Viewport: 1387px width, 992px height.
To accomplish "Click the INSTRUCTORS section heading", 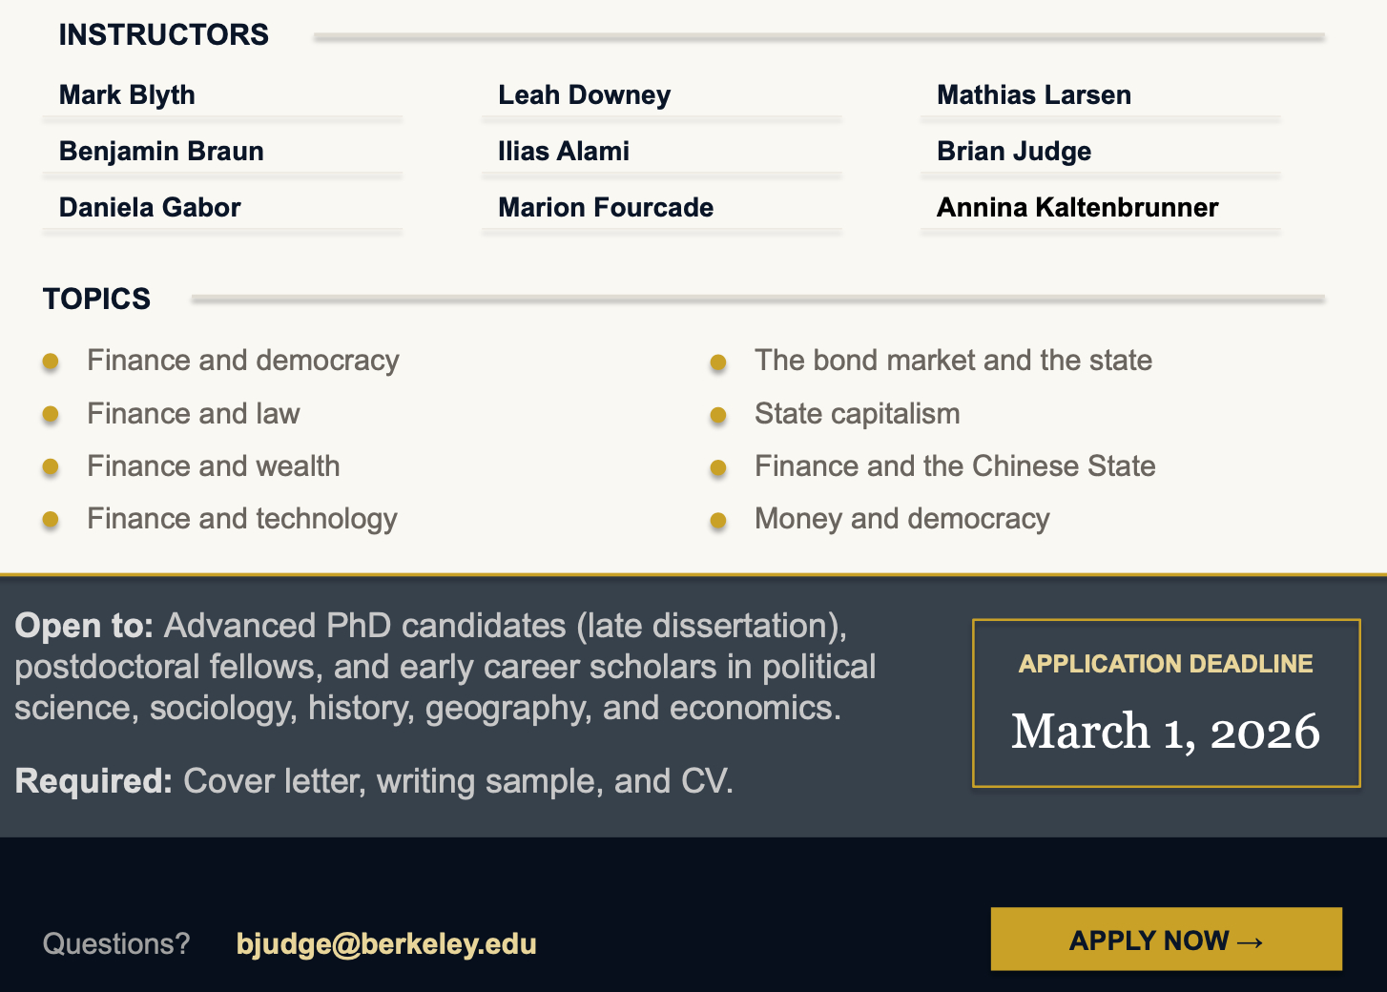I will pyautogui.click(x=164, y=35).
